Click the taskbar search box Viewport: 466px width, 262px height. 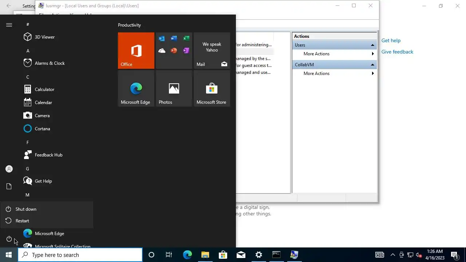(x=80, y=255)
